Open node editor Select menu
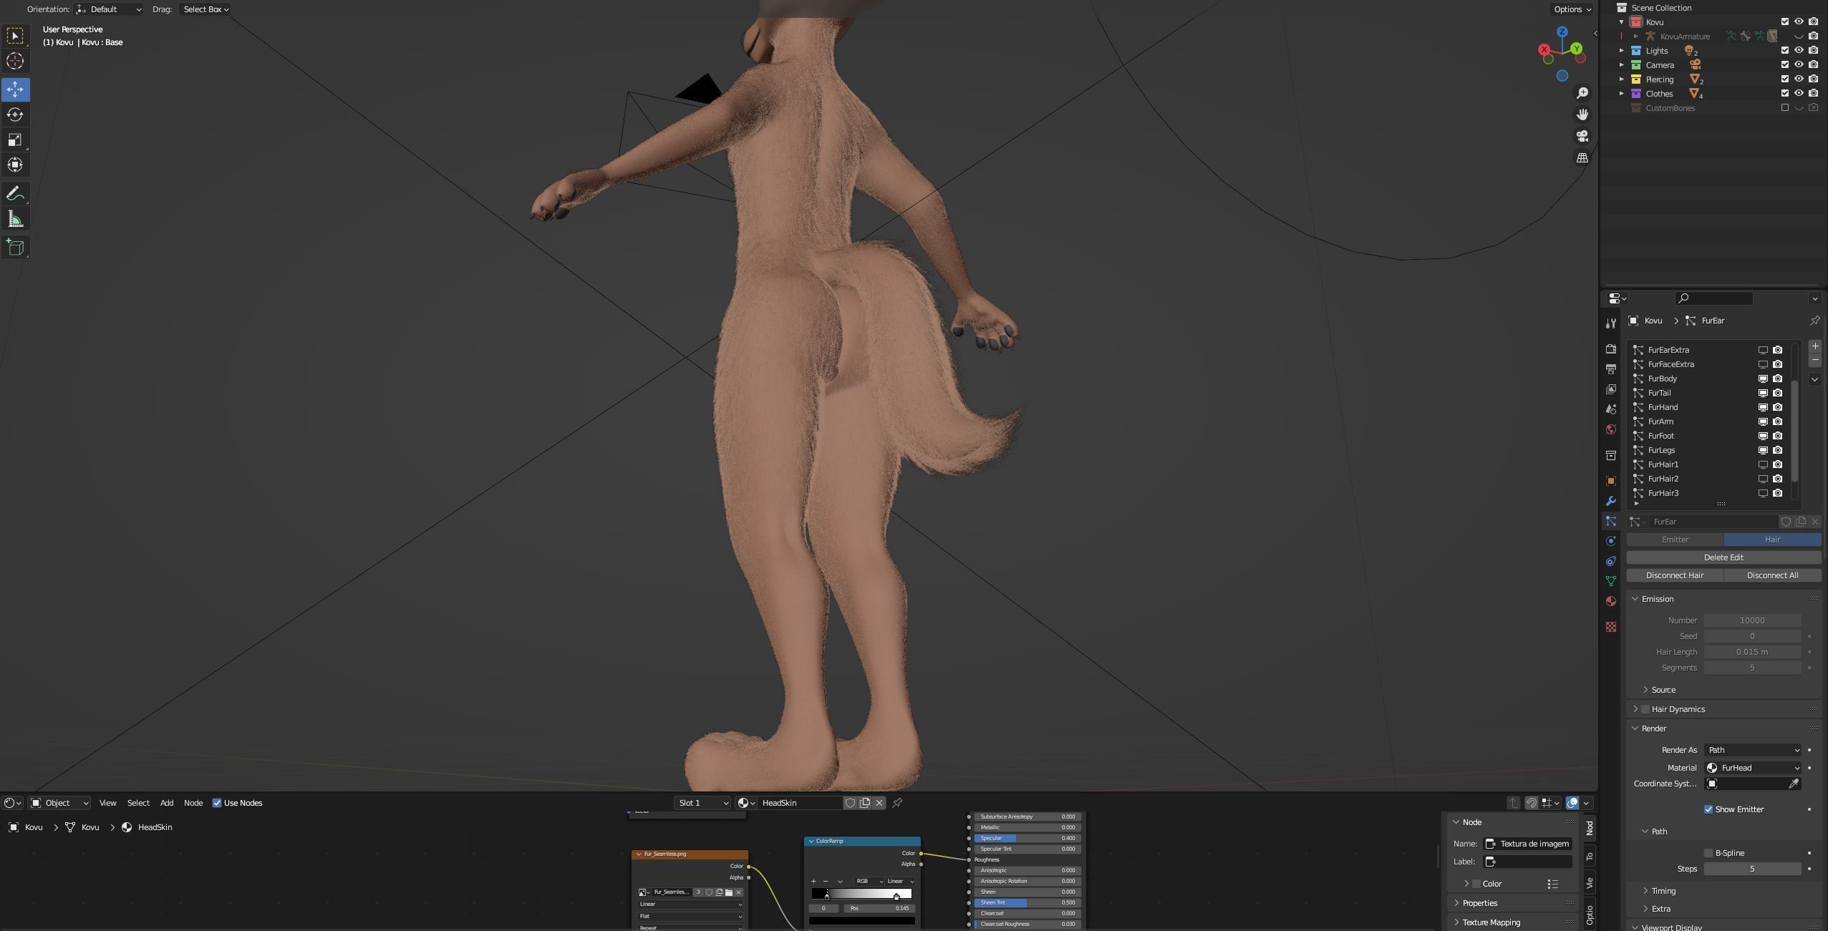Screen dimensions: 1828x931 click(x=138, y=803)
